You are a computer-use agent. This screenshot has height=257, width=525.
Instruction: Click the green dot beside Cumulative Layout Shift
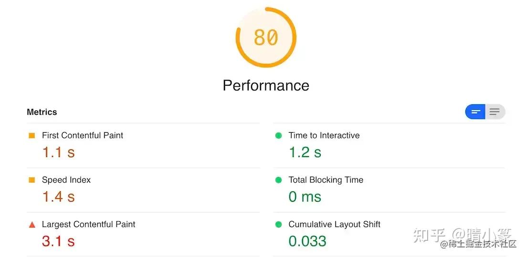click(x=279, y=224)
